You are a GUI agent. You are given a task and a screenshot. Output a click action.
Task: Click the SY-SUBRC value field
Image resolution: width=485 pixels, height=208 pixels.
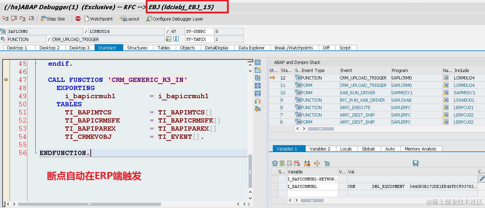click(x=229, y=31)
